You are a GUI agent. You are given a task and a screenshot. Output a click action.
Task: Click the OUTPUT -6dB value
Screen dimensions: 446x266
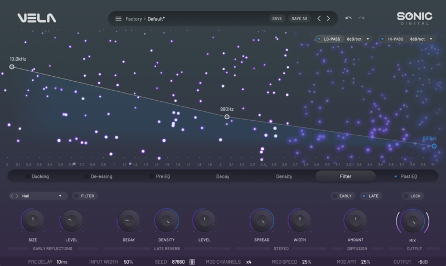[x=423, y=262]
